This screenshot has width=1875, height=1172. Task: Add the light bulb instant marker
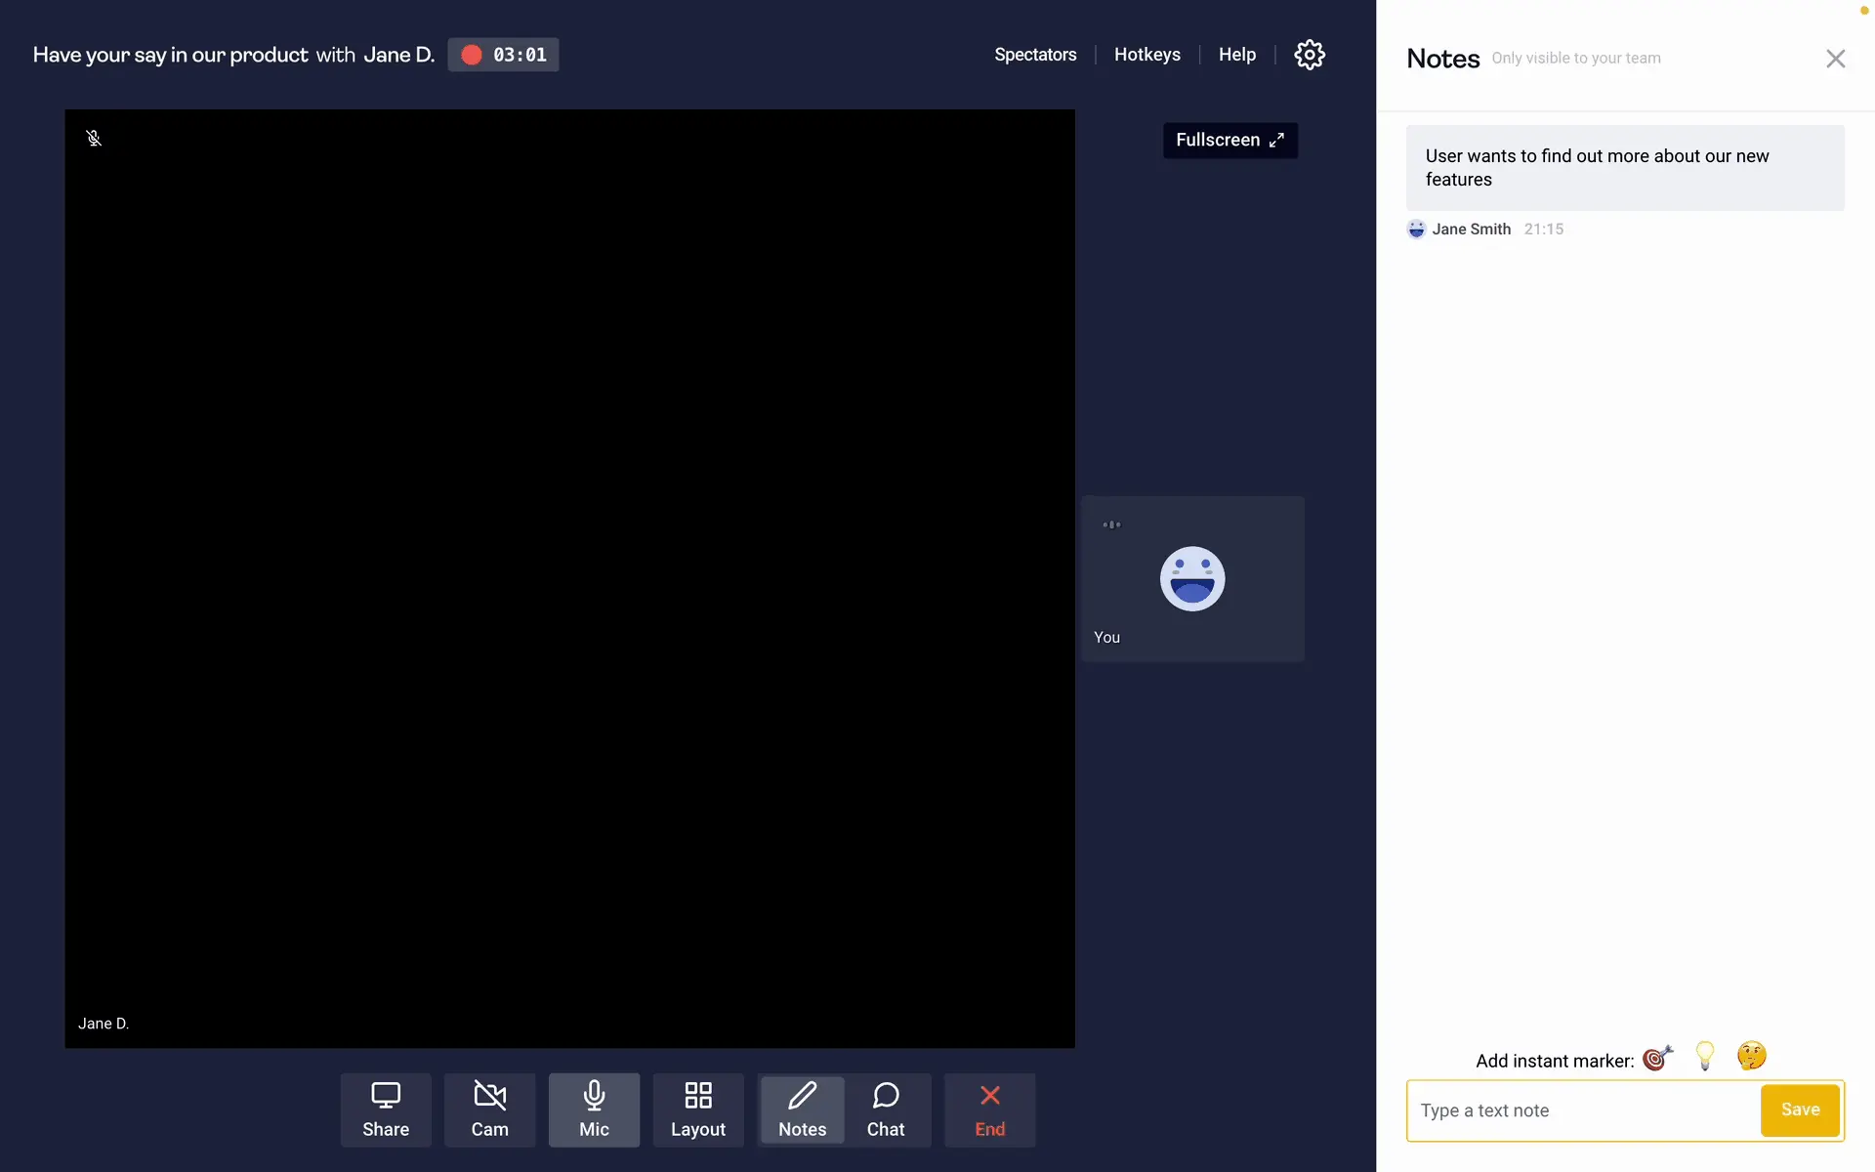point(1705,1056)
